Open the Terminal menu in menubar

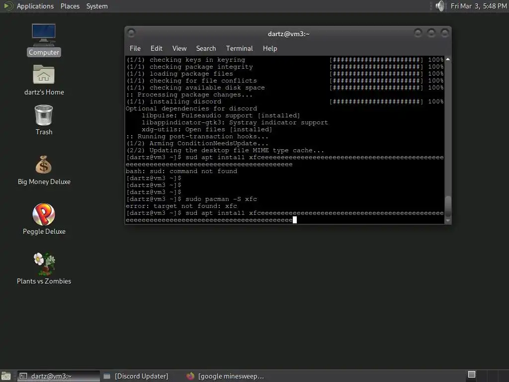coord(239,48)
